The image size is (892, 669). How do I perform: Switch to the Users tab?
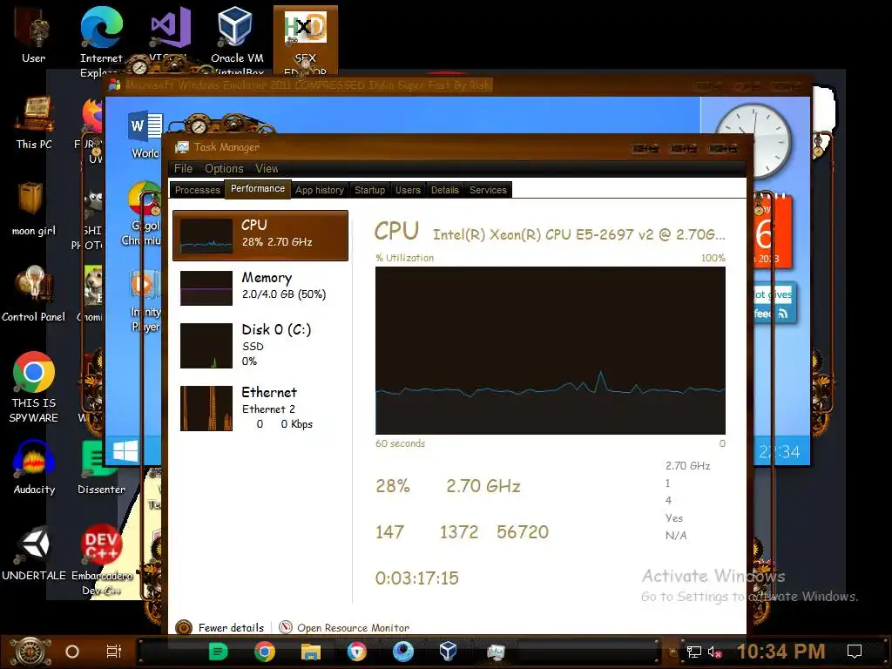408,190
